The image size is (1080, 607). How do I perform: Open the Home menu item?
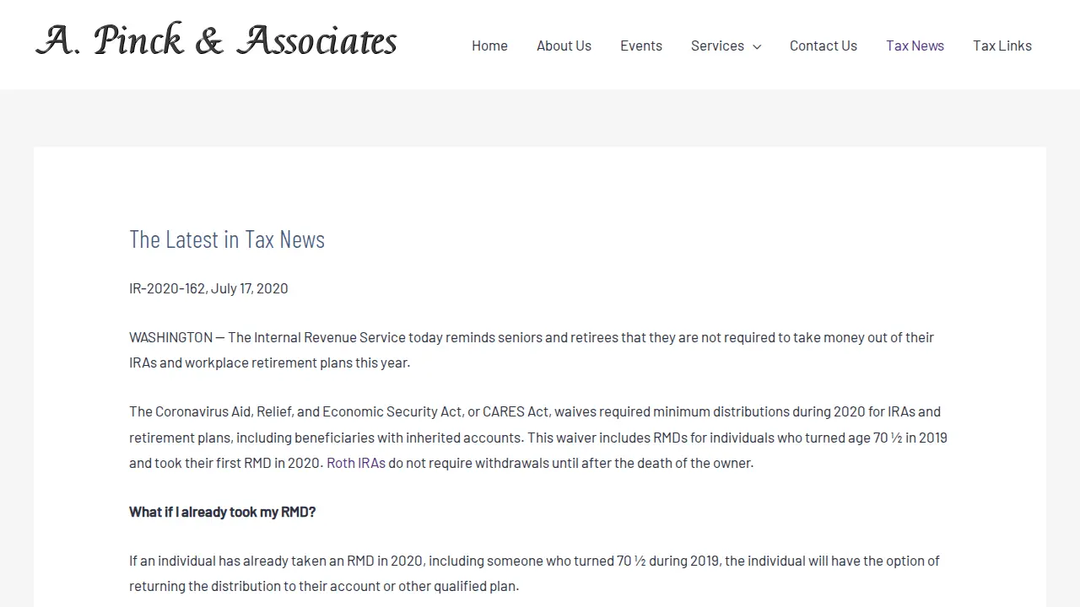click(489, 46)
